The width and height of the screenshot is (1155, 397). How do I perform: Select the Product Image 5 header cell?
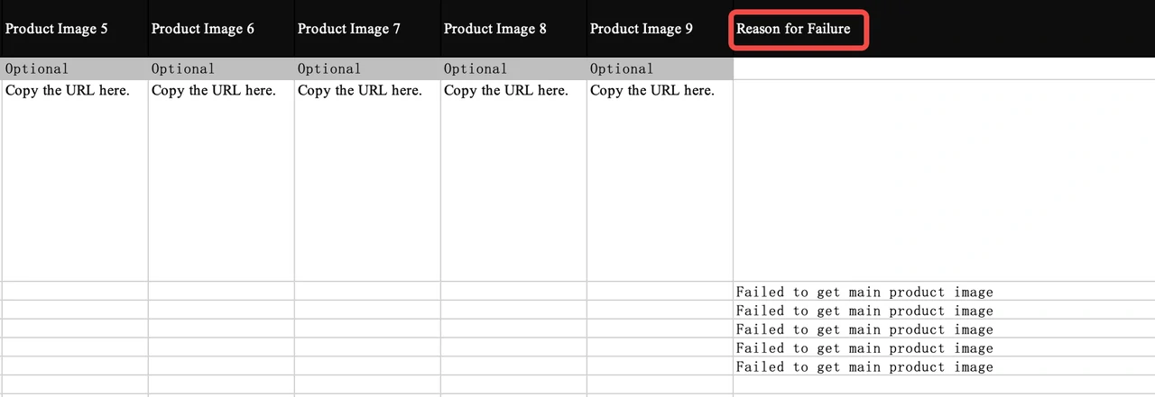click(x=57, y=29)
